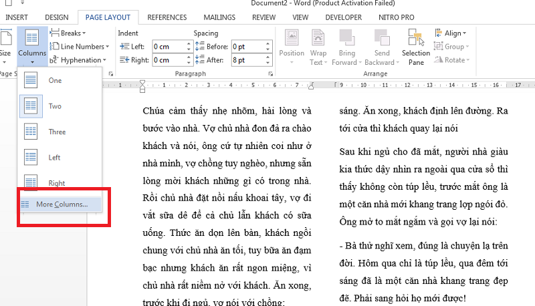Open More Columns dialog
535x306 pixels.
(60, 204)
